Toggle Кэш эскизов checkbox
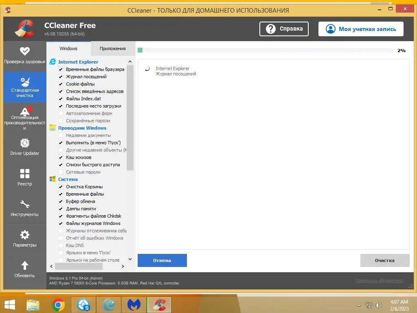 pyautogui.click(x=61, y=157)
